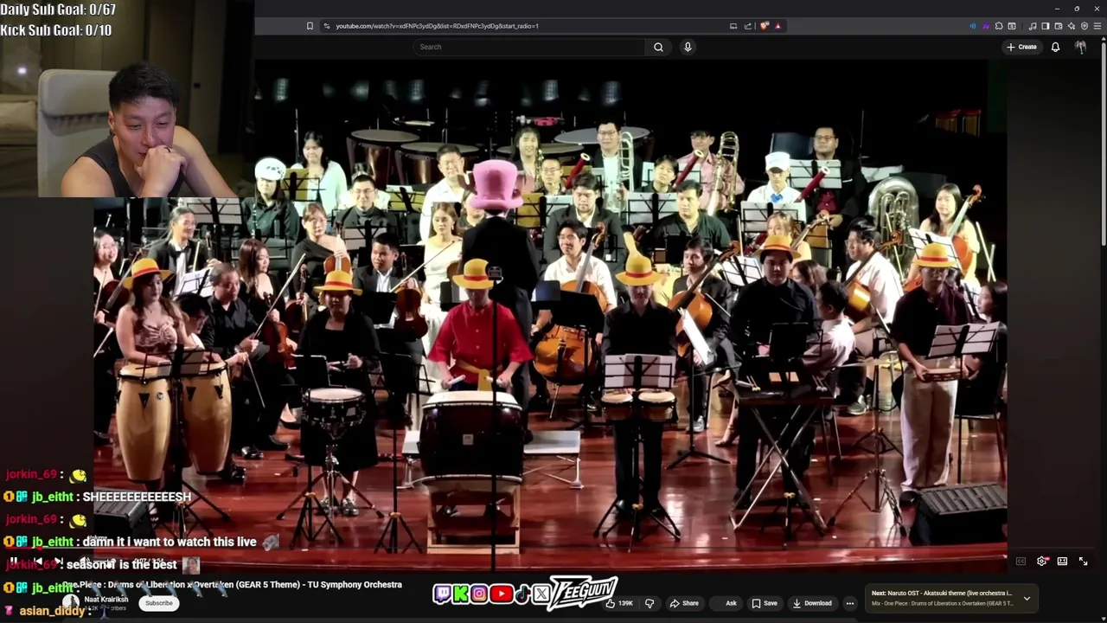Open YouTube notifications bell
The height and width of the screenshot is (623, 1107).
(1055, 47)
